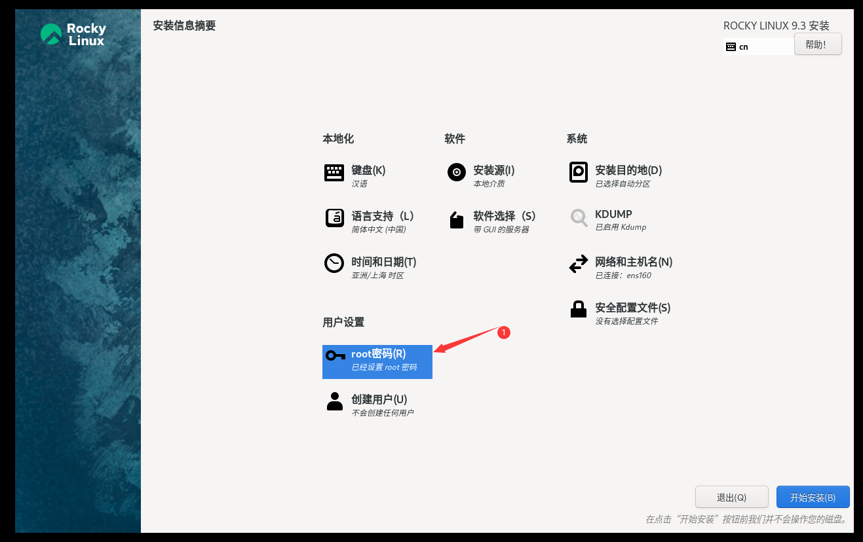The image size is (863, 542).
Task: Select the highlighted root密码(R) entry
Action: coord(377,361)
